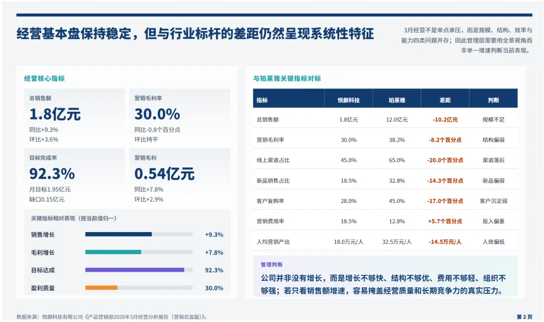点击判断列中的"渠道落后"文字
The image size is (544, 322).
tap(494, 160)
